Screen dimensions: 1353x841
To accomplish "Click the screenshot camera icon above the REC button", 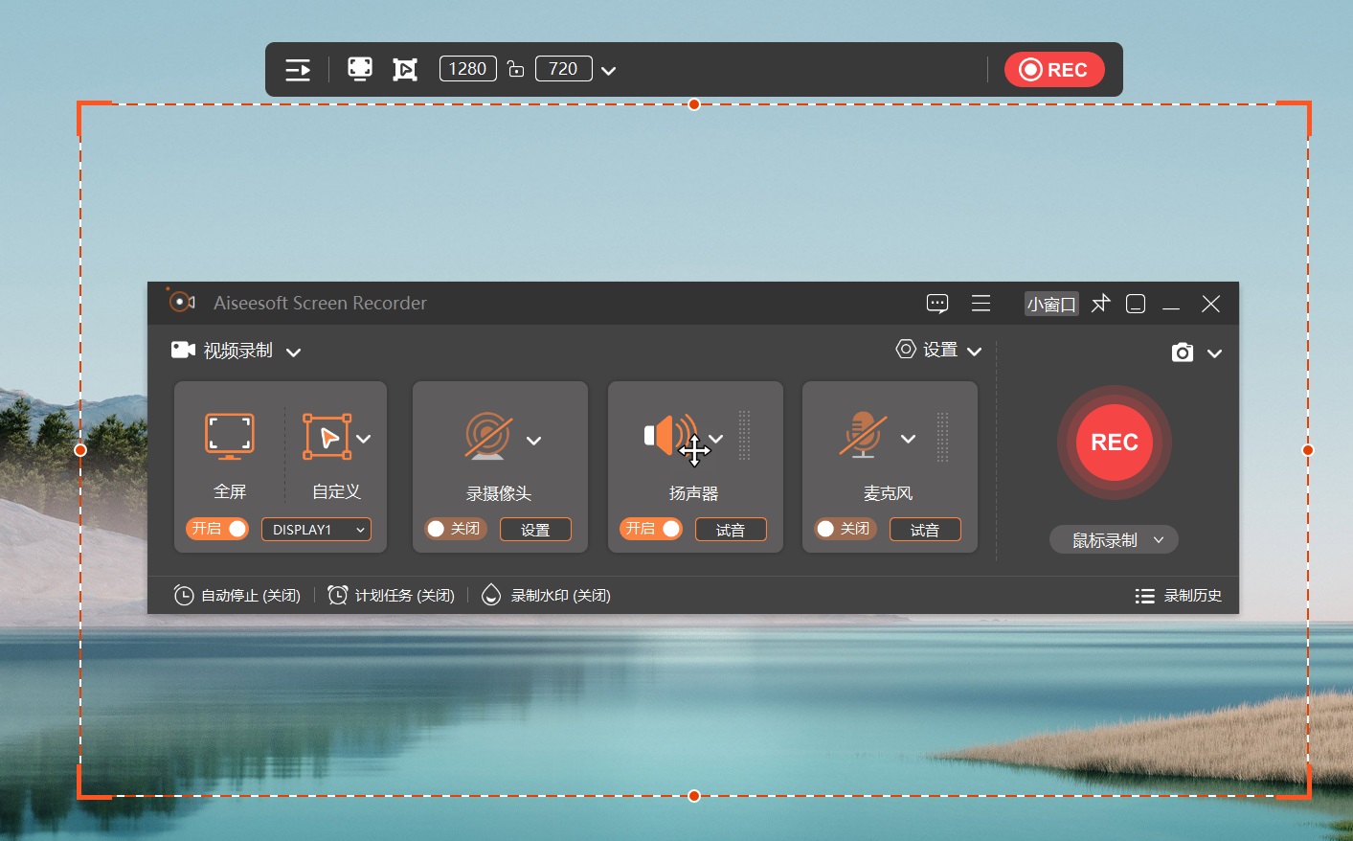I will pos(1182,352).
